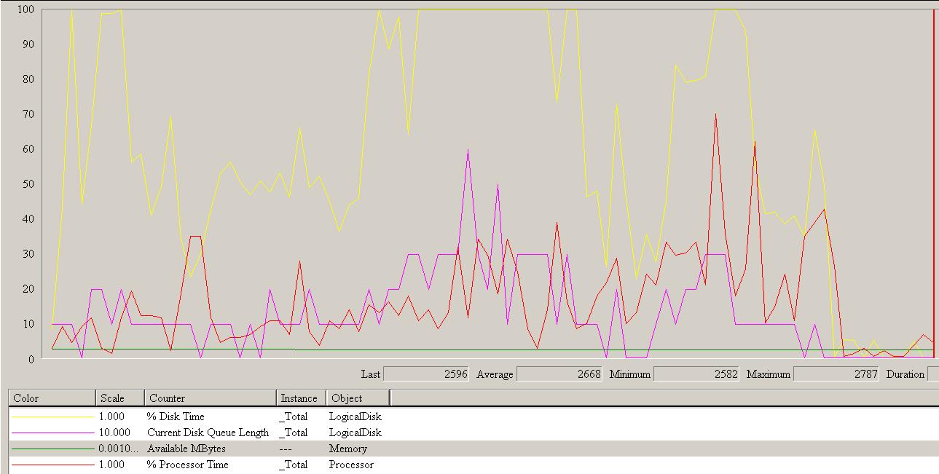This screenshot has width=939, height=474.
Task: Click the red color line for % Processor Time
Action: tap(52, 465)
